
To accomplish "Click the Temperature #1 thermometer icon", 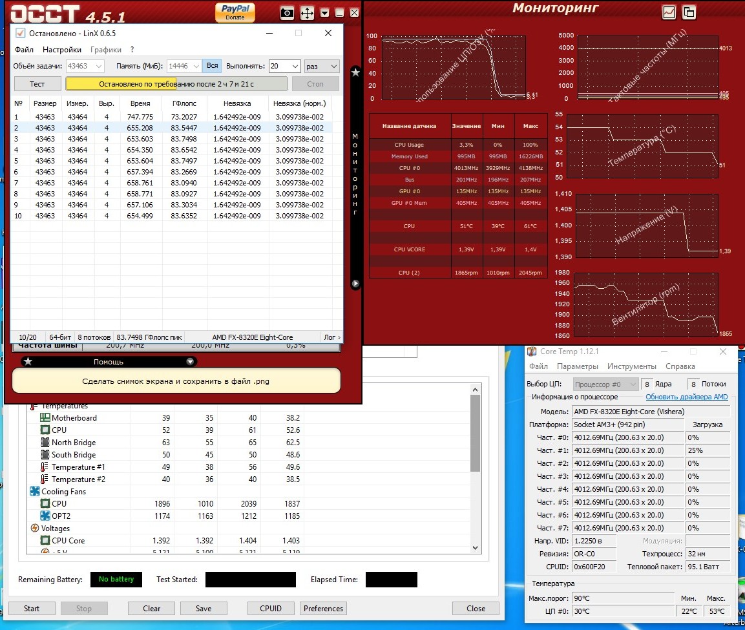I will coord(44,467).
